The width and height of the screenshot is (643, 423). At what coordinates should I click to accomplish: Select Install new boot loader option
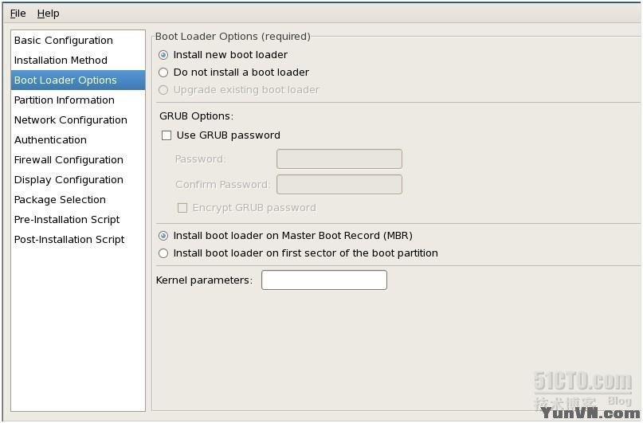(164, 55)
